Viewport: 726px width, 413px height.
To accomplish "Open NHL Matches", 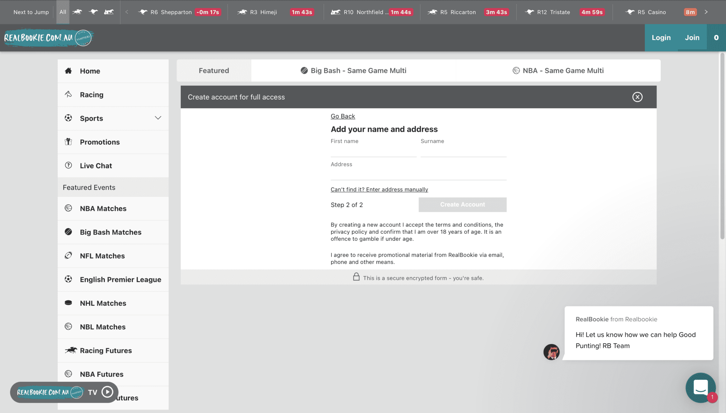I will pos(113,304).
